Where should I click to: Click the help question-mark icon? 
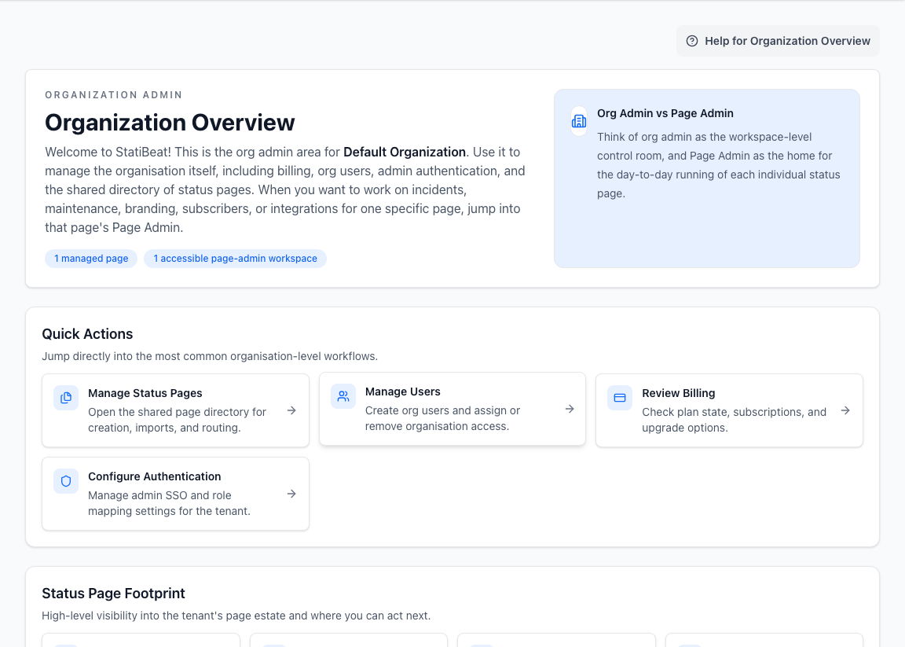[692, 41]
